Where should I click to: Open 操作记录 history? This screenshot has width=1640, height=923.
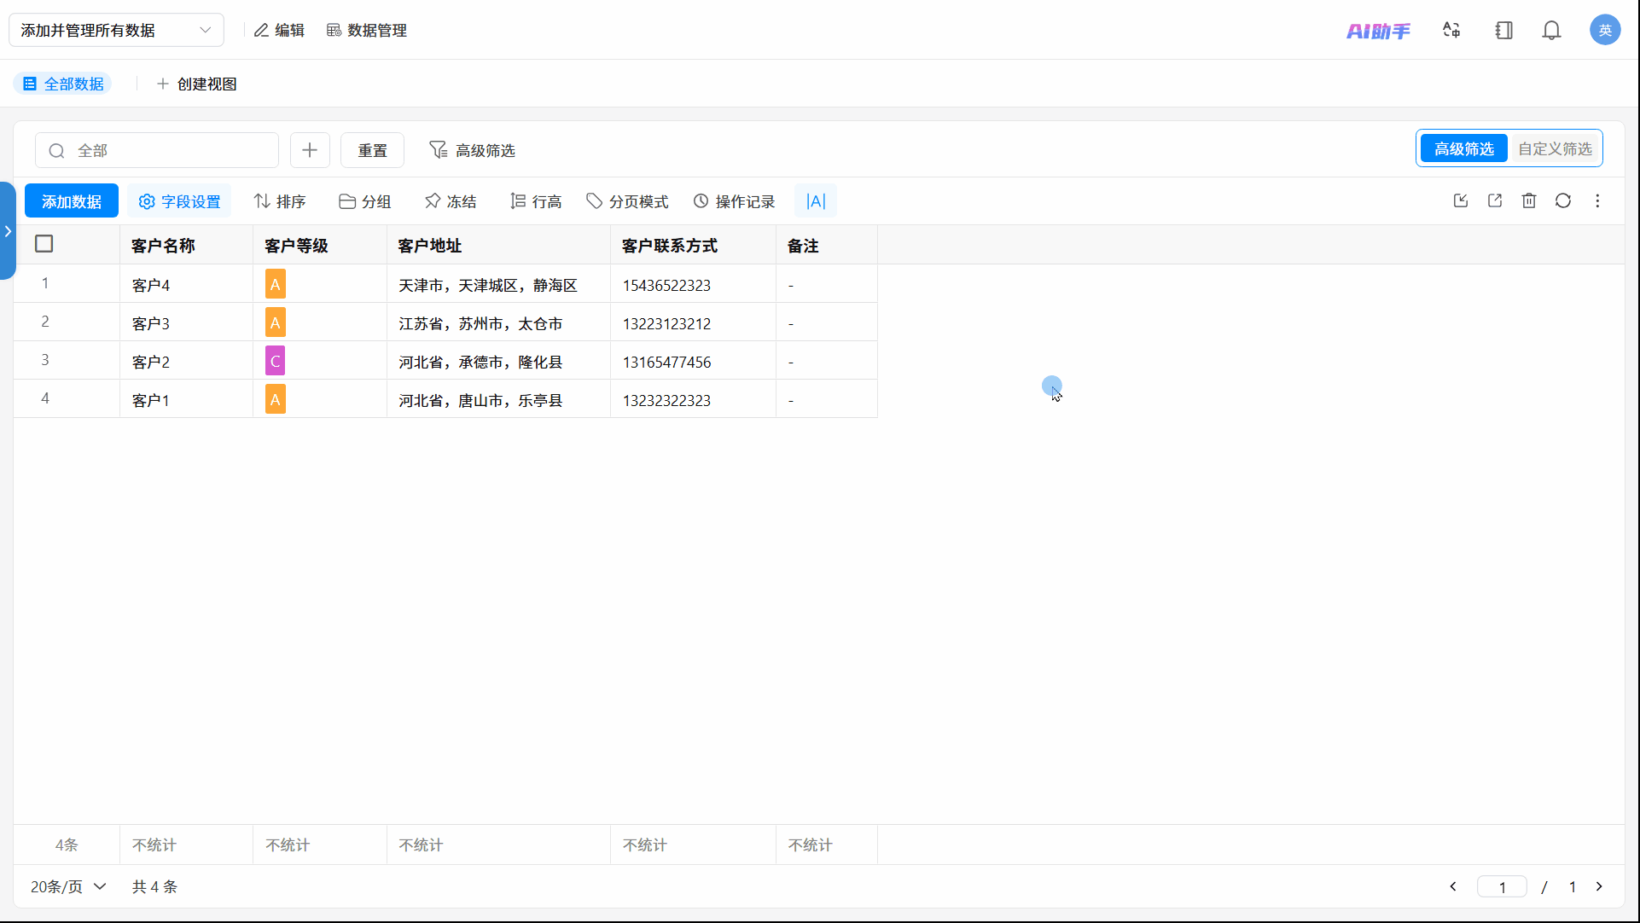[734, 201]
